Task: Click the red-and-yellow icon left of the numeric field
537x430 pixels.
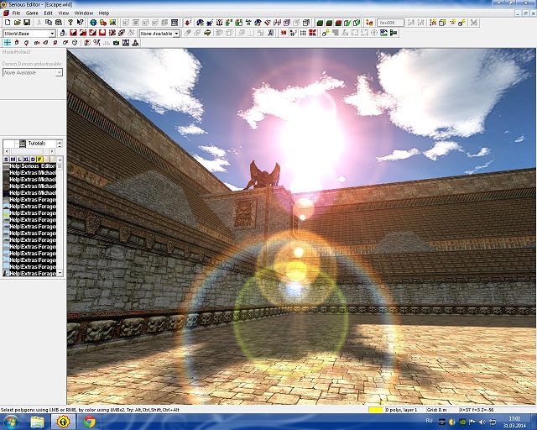Action: (x=369, y=23)
